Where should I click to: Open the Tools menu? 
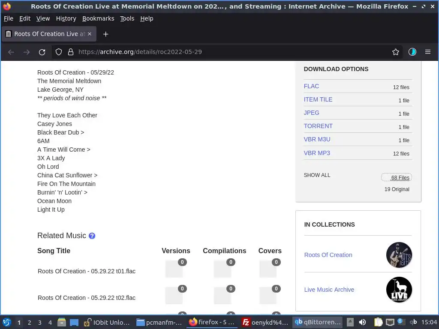pos(127,18)
